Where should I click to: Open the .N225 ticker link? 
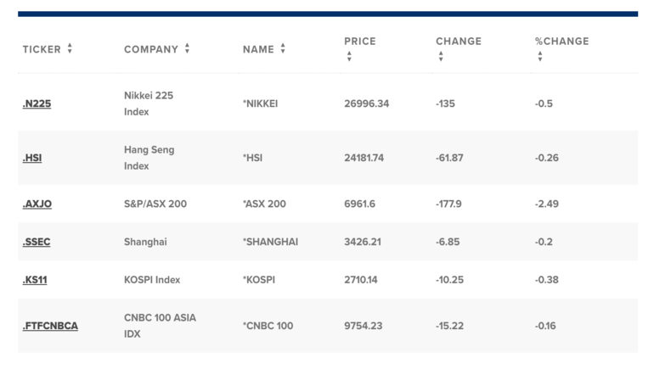pos(37,103)
